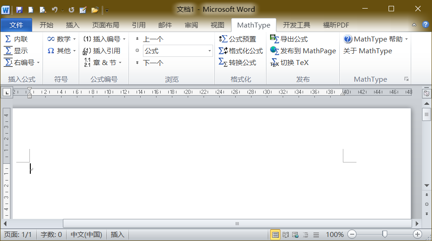Click 关于 MathType
The height and width of the screenshot is (241, 432).
(367, 51)
